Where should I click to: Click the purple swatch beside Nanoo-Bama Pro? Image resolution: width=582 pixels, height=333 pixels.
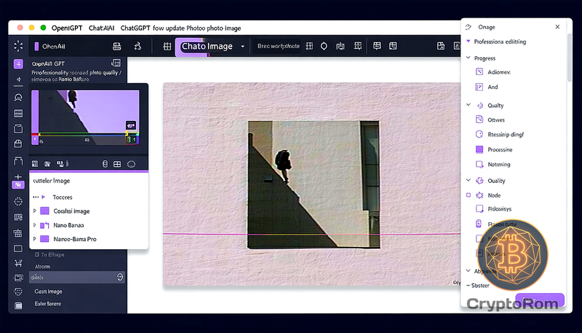(44, 239)
